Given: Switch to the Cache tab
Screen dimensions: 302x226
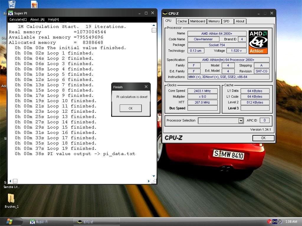Looking at the screenshot, I should point(182,21).
